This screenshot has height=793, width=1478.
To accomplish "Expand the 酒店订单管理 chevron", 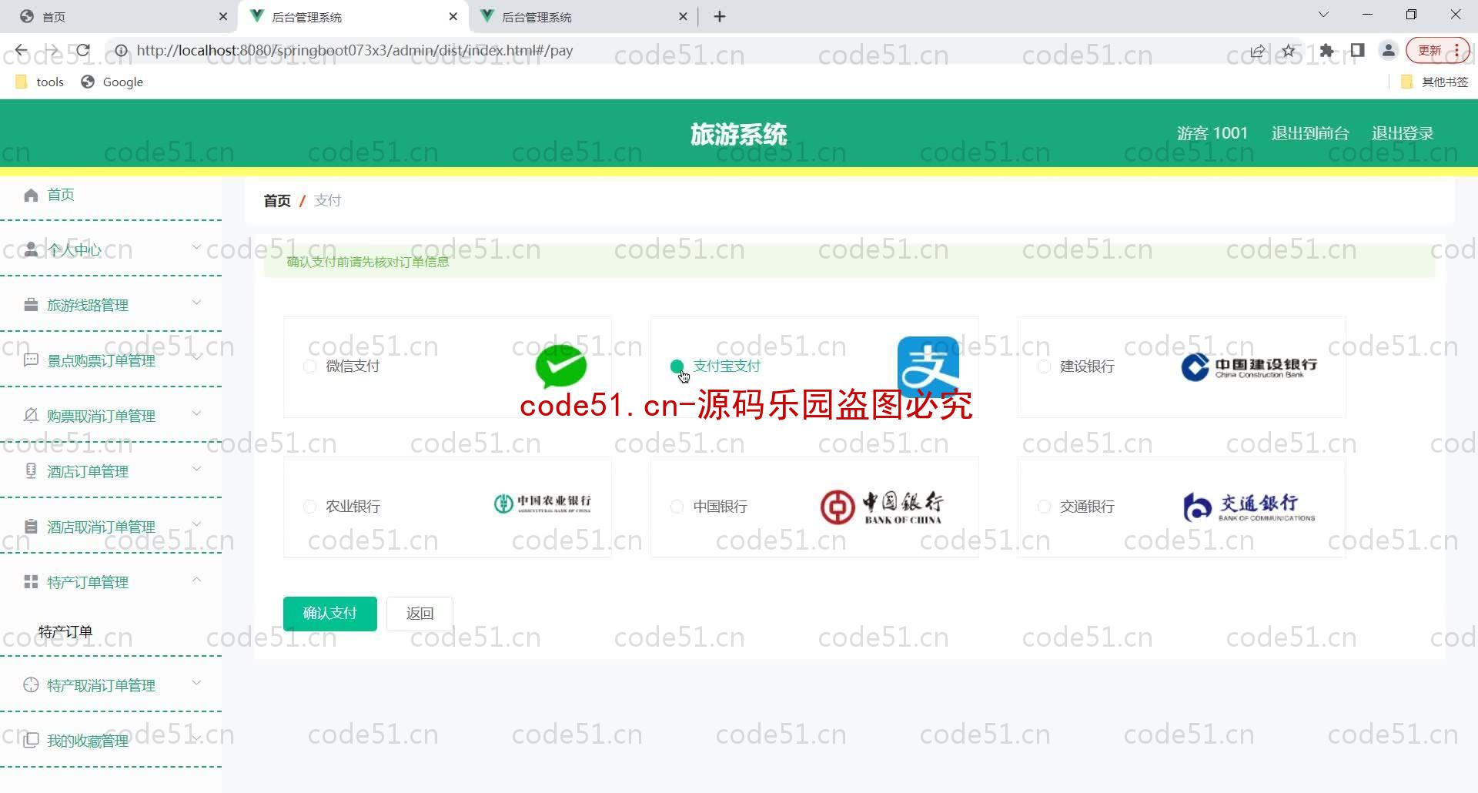I will (196, 469).
